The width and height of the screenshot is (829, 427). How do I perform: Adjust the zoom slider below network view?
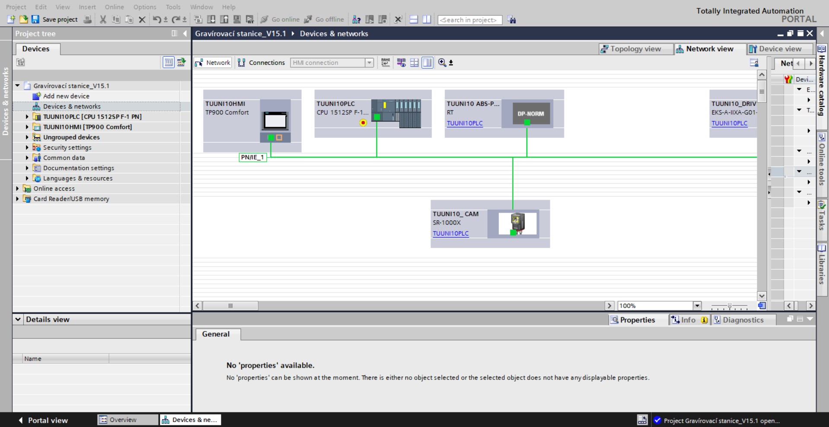[730, 306]
